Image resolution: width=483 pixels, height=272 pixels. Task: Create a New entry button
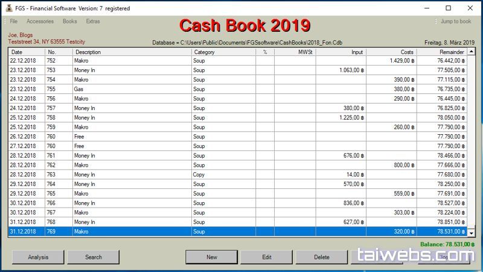point(211,257)
